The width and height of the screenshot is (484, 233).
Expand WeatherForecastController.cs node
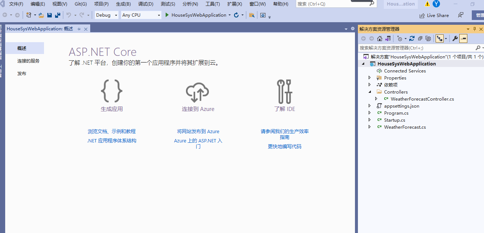pyautogui.click(x=376, y=99)
